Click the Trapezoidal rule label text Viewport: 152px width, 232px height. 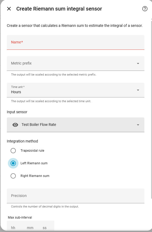32,151
